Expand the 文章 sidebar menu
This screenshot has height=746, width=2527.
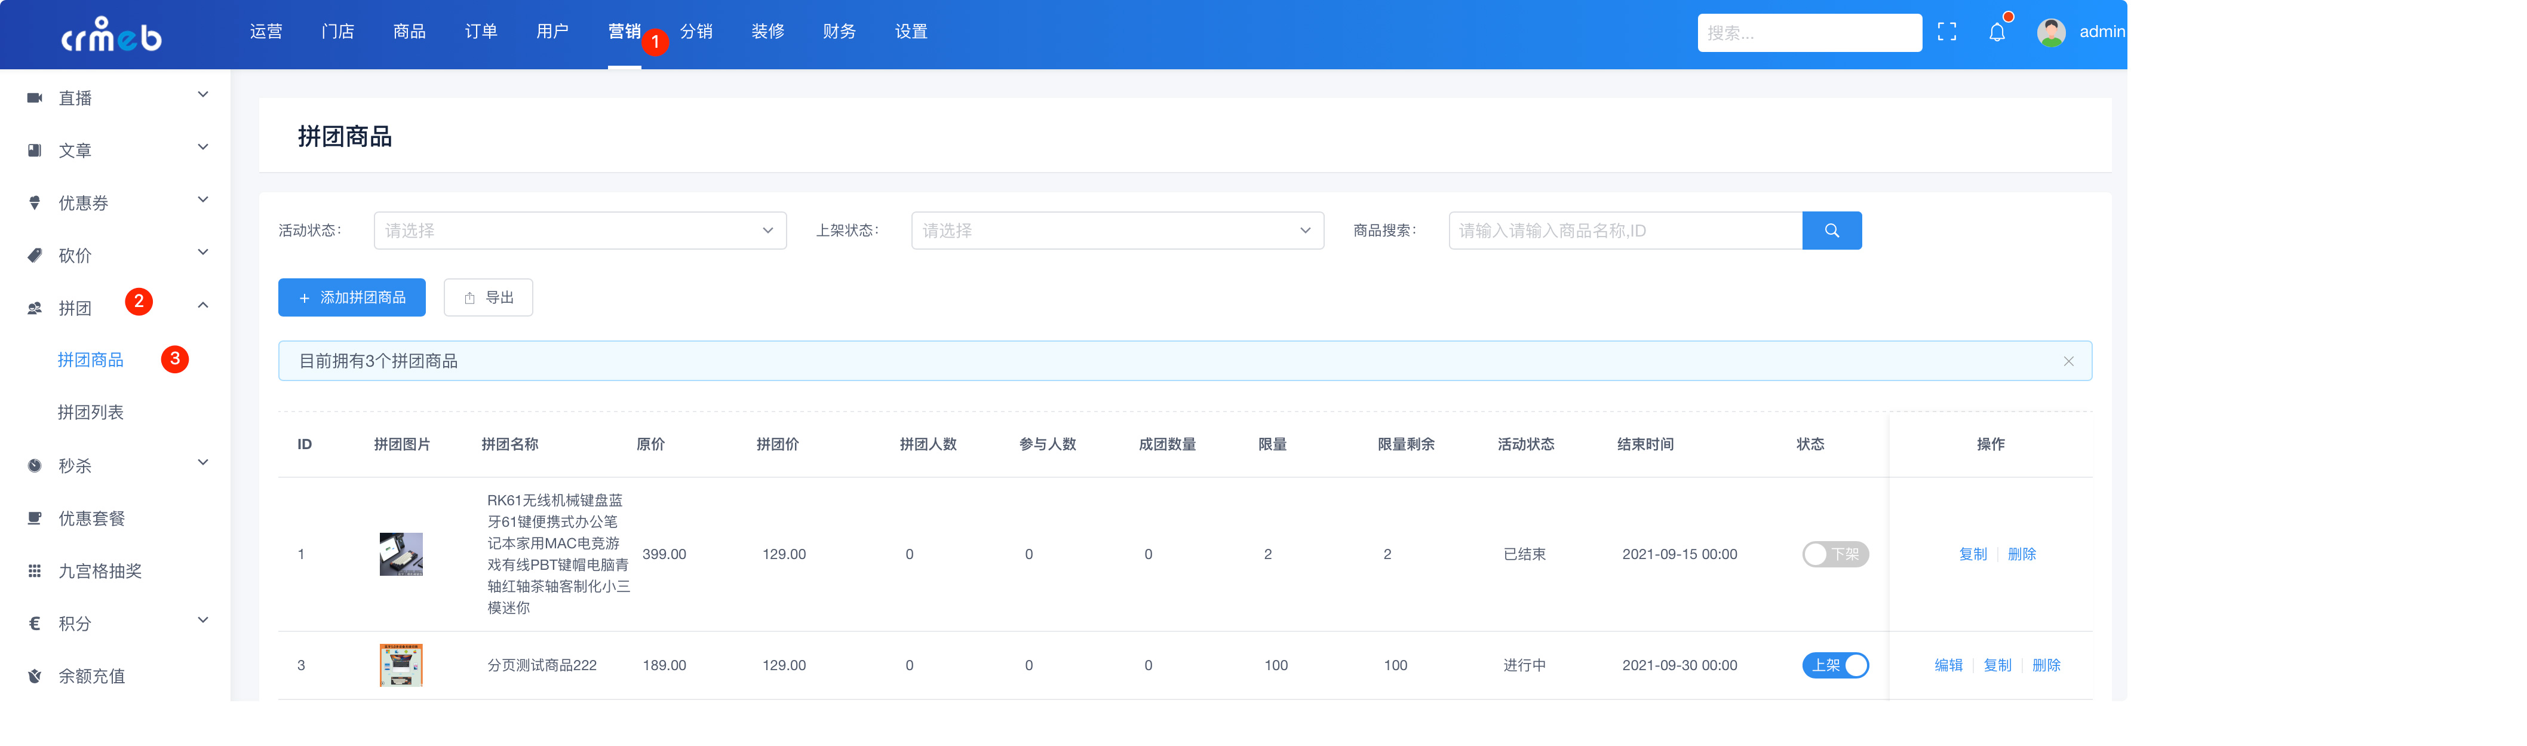tap(203, 148)
